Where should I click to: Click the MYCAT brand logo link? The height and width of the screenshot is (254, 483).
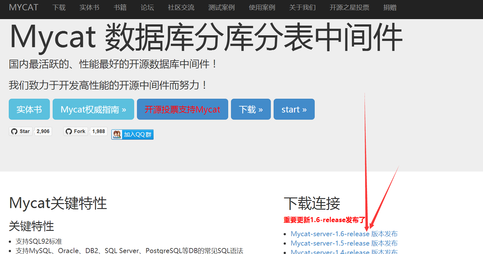click(x=24, y=7)
